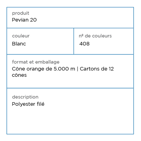Click the word 'emballage' in the label
Viewport: 141px width, 141px height.
(x=47, y=62)
